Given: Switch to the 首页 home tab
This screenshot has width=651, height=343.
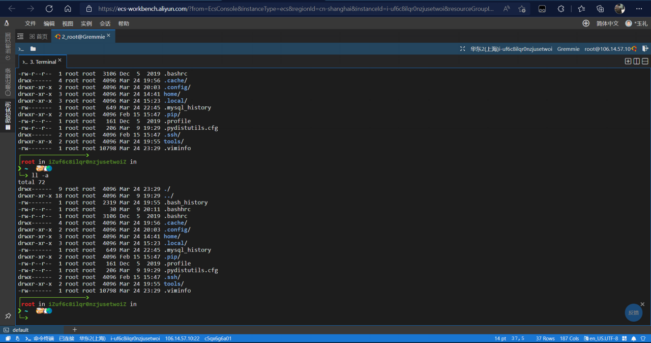Looking at the screenshot, I should pyautogui.click(x=39, y=37).
